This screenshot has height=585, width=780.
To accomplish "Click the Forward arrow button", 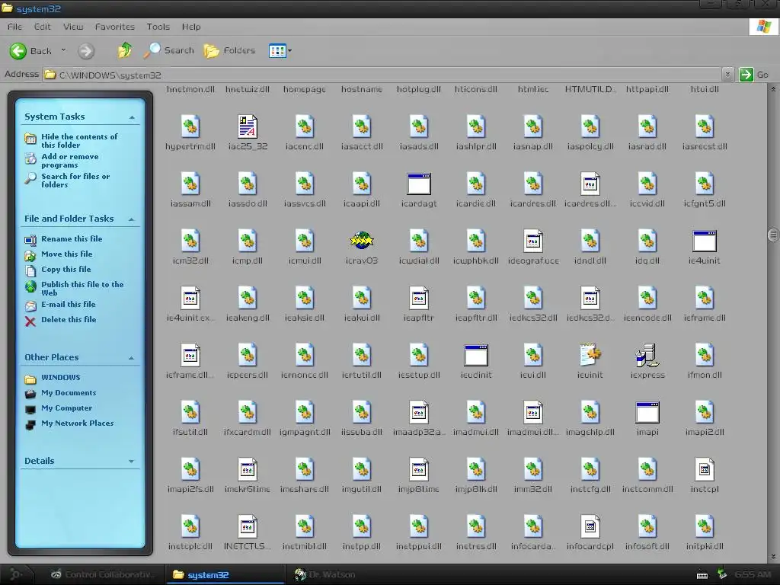I will tap(85, 51).
